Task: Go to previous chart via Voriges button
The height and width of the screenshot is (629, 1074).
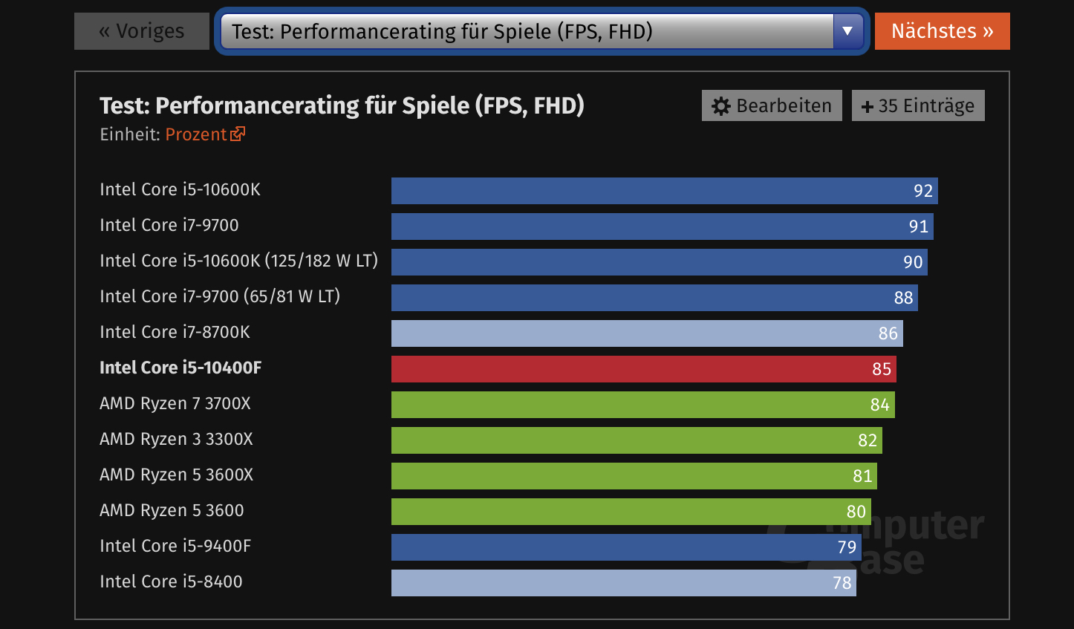Action: 142,31
